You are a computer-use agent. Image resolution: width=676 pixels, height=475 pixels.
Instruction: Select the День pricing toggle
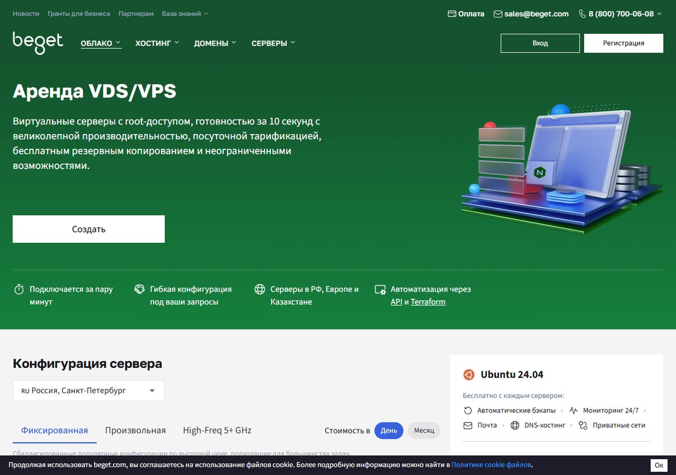pyautogui.click(x=389, y=430)
